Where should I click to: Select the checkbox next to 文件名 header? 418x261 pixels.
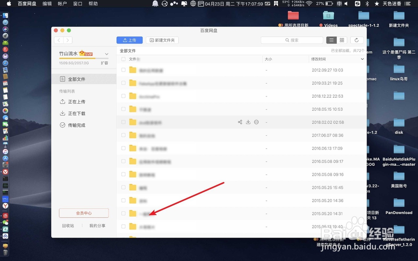pyautogui.click(x=123, y=59)
